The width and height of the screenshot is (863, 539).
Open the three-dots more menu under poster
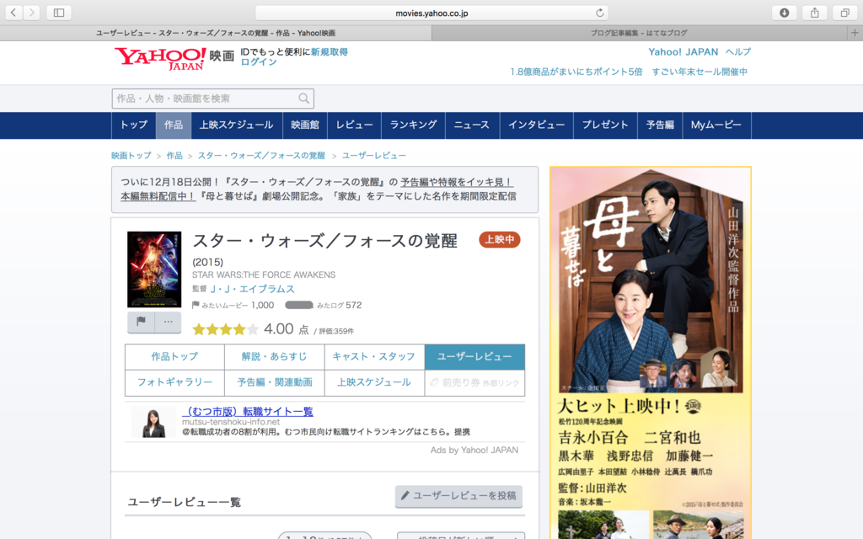point(169,322)
